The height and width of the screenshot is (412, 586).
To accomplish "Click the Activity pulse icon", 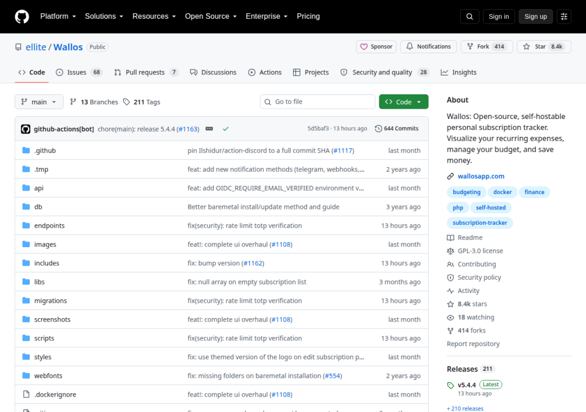I will coord(450,291).
